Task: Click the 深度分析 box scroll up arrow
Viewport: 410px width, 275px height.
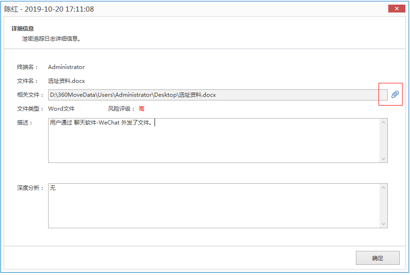Action: click(x=383, y=188)
